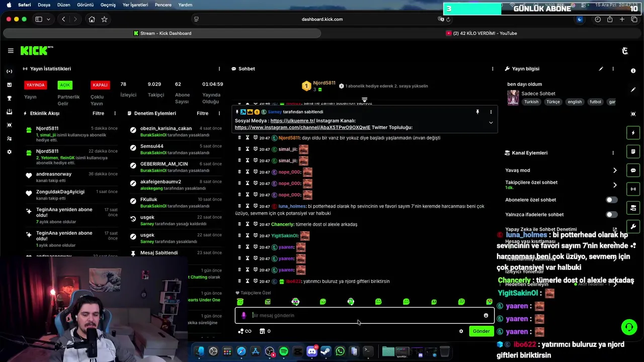Toggle the channel actions panel in the right sidebar
644x362 pixels.
[633, 208]
